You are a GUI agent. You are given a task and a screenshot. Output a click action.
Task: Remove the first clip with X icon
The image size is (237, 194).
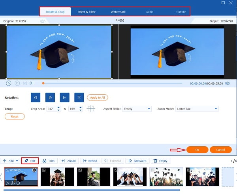tap(34, 170)
